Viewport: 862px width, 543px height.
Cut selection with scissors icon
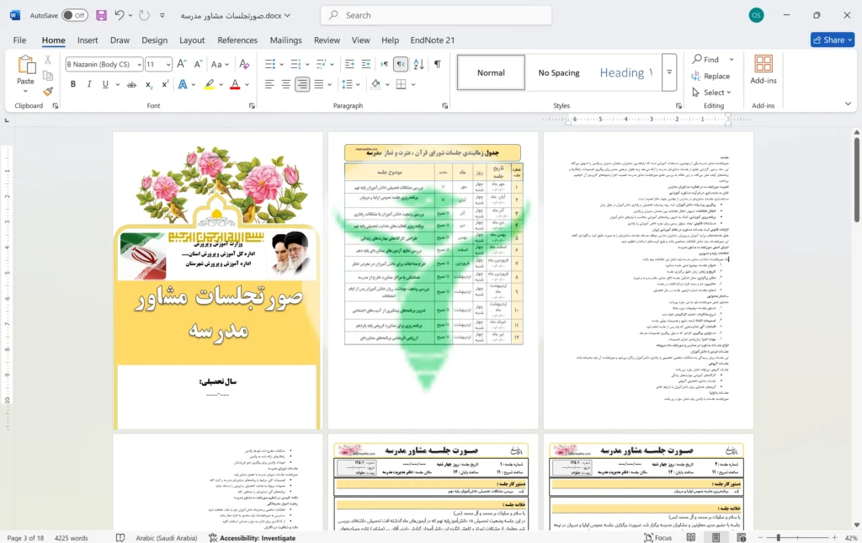pos(48,60)
